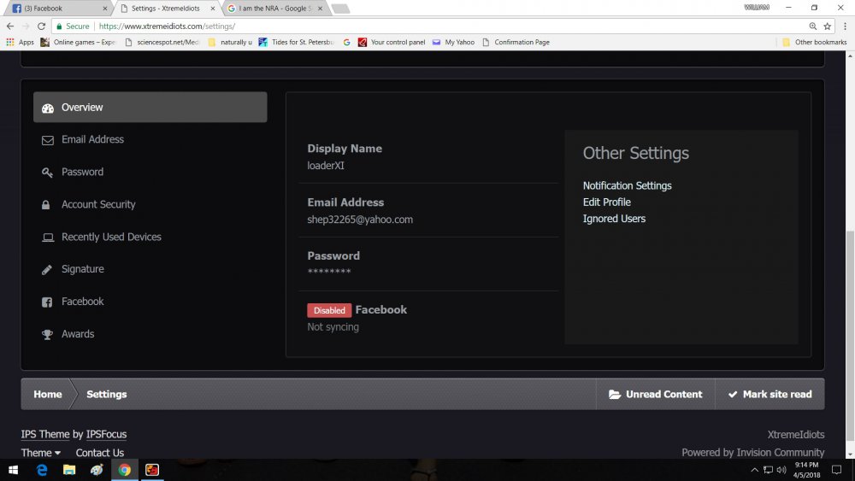Image resolution: width=855 pixels, height=481 pixels.
Task: Click the padlock icon for Account Security
Action: click(44, 205)
